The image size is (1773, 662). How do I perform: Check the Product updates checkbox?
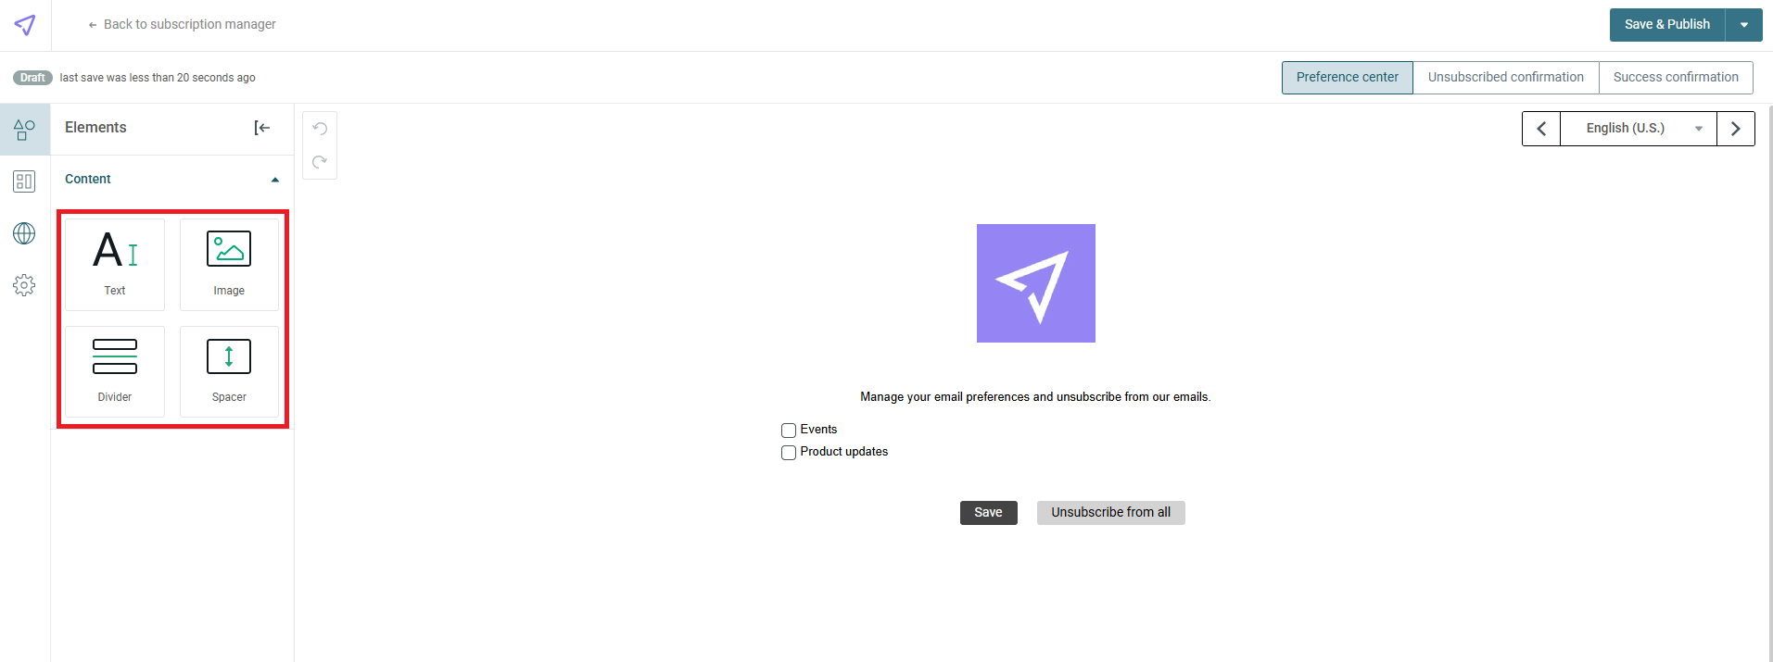coord(789,453)
